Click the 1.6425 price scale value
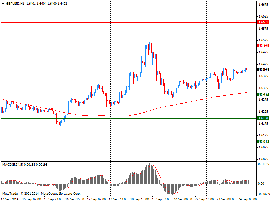270x202 pixels. [x=263, y=64]
